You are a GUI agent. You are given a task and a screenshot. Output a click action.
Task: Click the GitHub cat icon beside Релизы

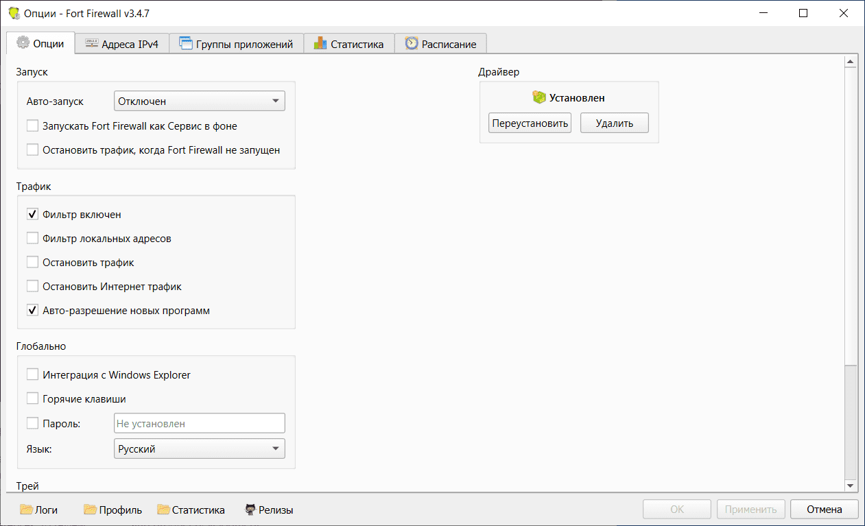251,510
